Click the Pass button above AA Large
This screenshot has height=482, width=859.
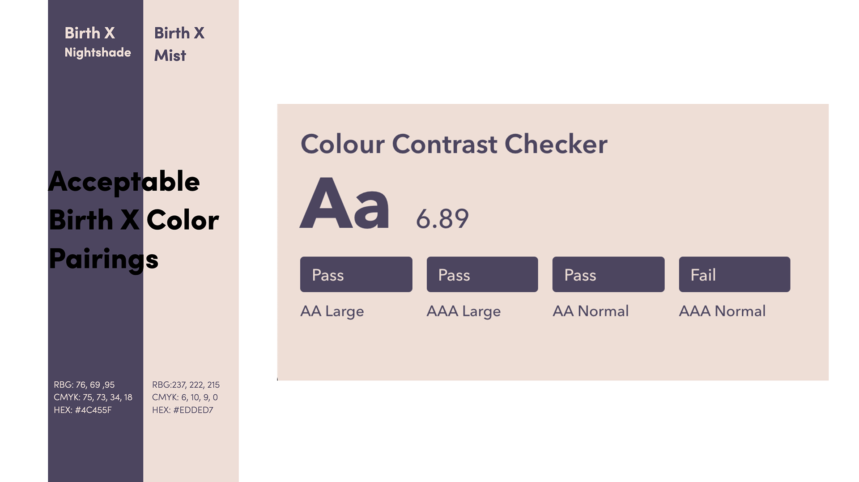click(356, 274)
